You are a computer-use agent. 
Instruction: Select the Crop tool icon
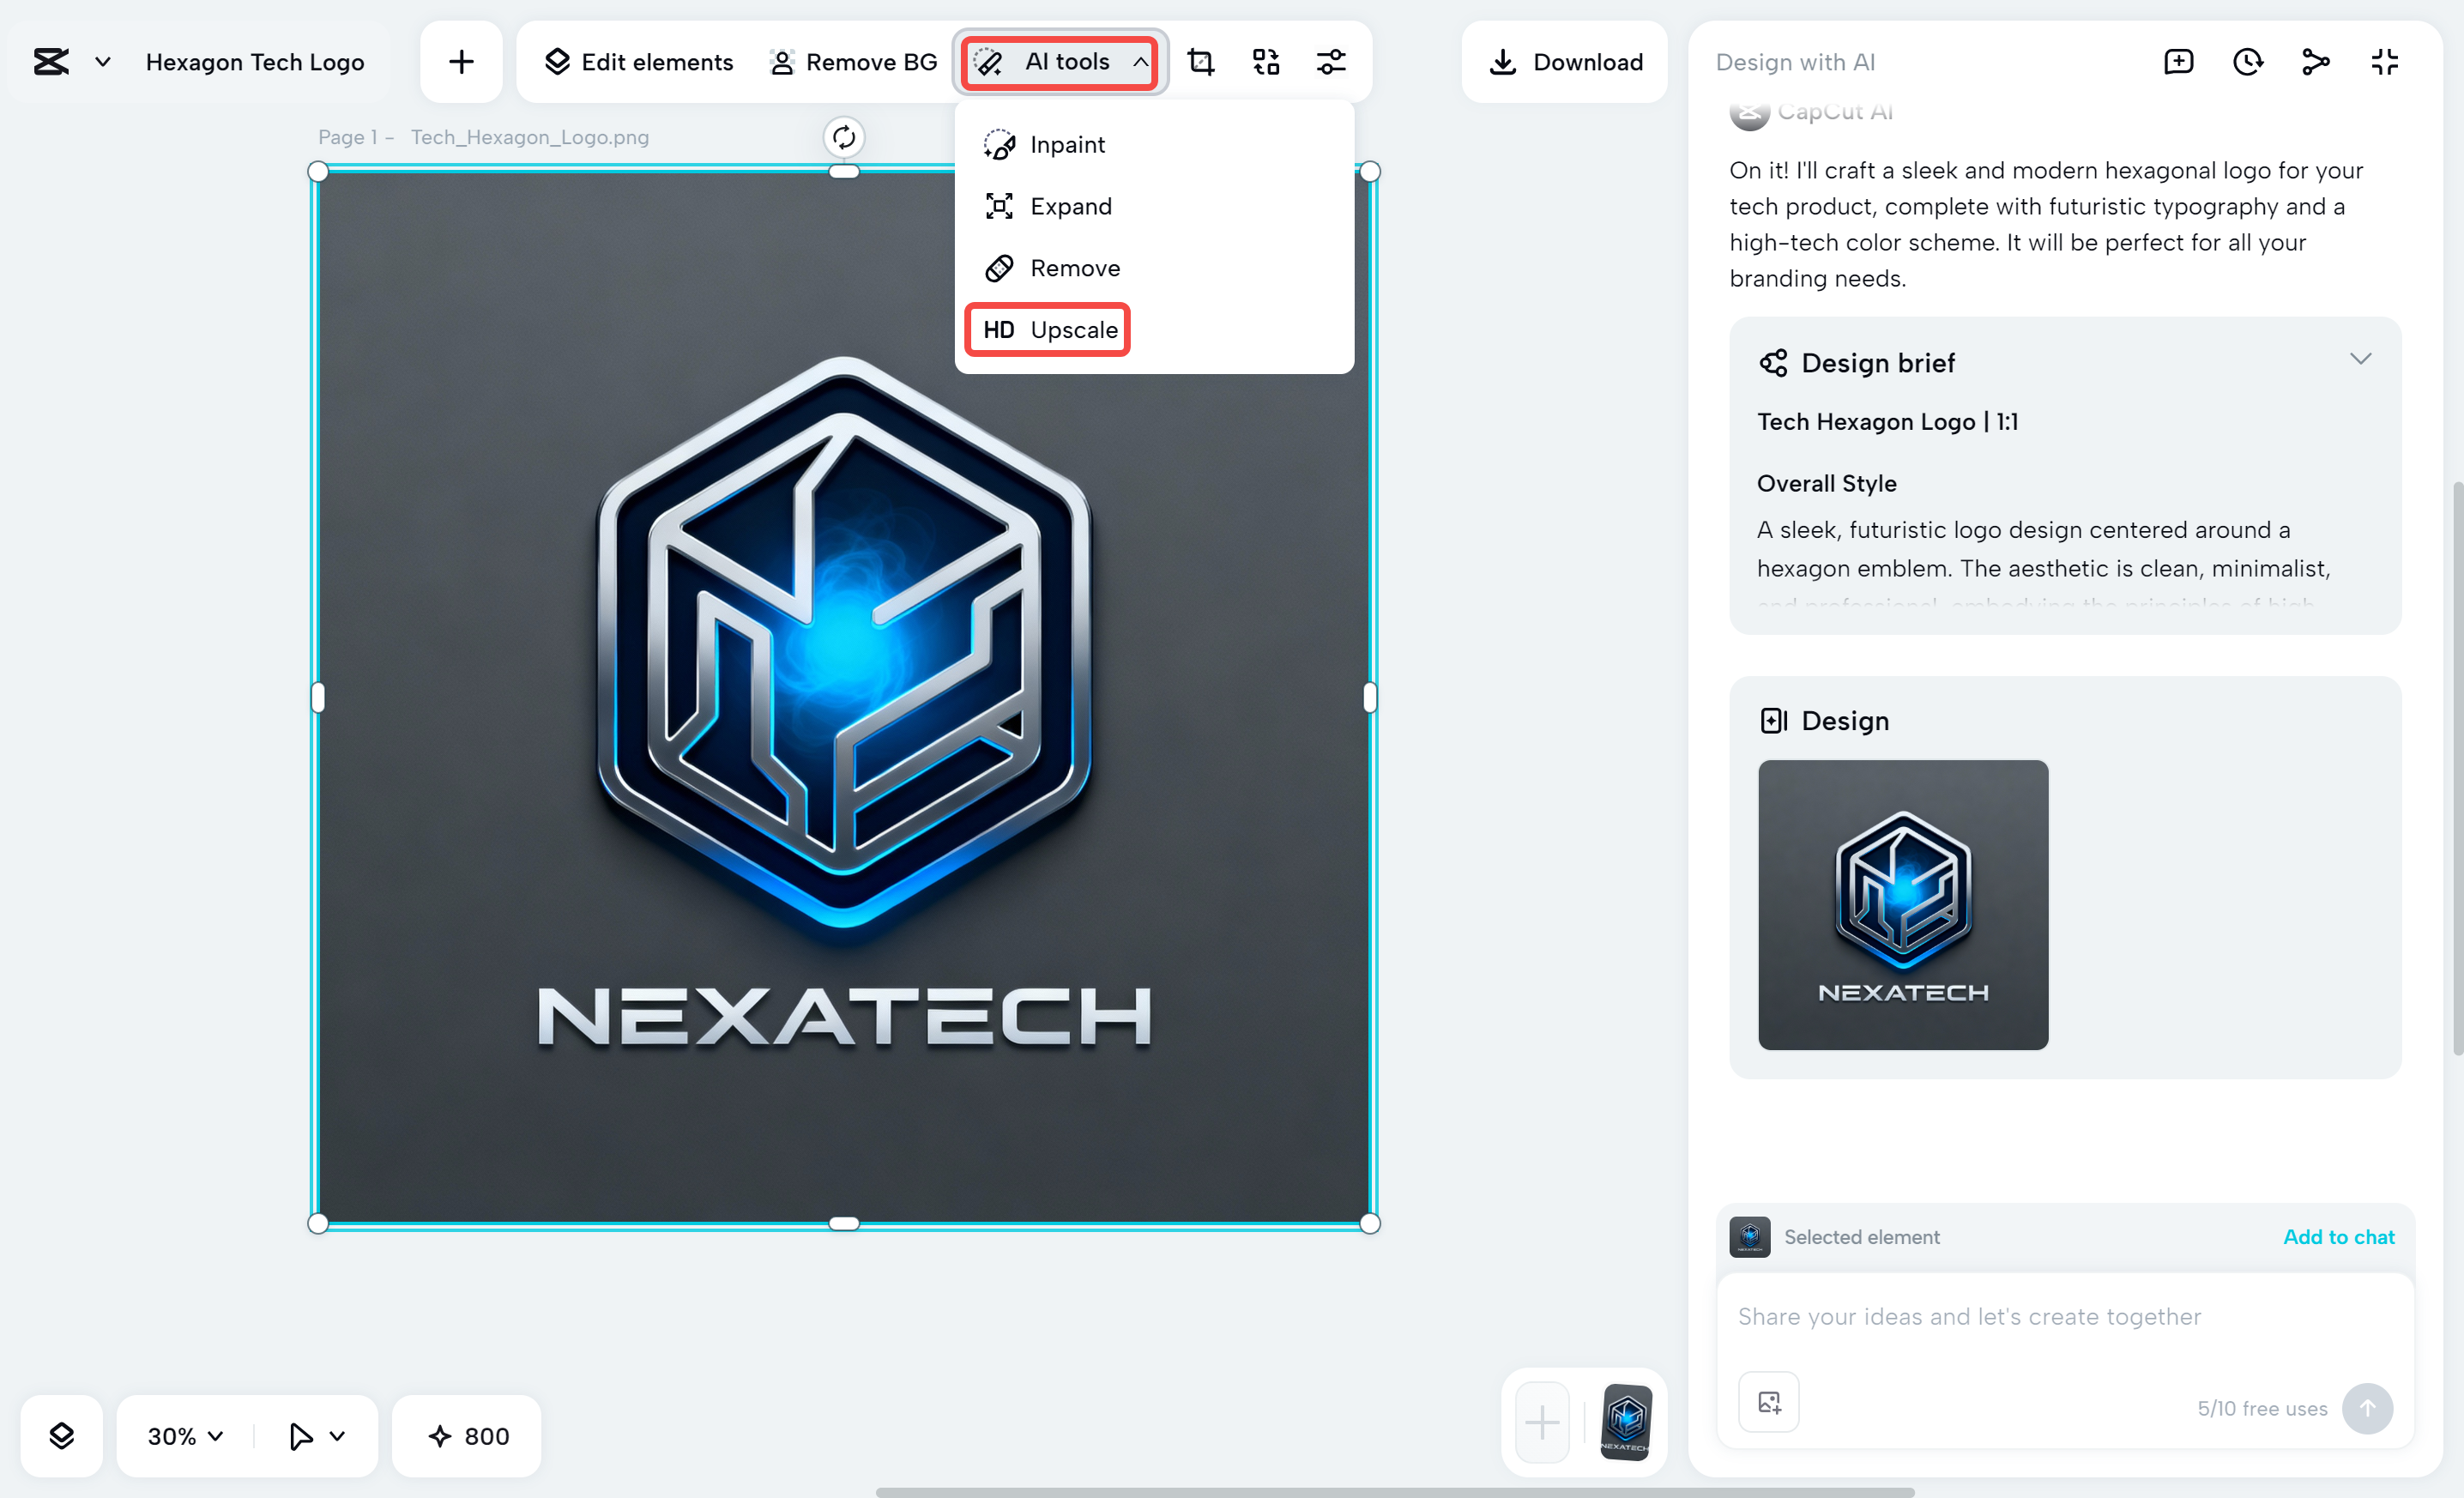pos(1200,62)
